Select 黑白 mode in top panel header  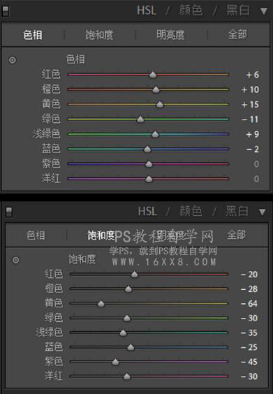(x=237, y=10)
